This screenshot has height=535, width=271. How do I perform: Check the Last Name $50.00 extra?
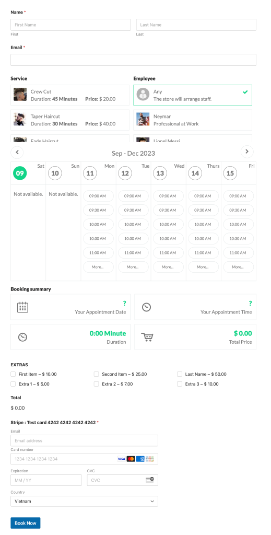(180, 374)
